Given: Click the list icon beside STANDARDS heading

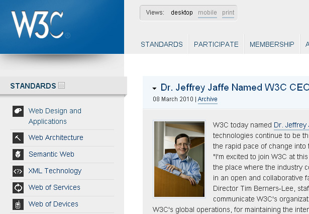Looking at the screenshot, I should coord(61,86).
